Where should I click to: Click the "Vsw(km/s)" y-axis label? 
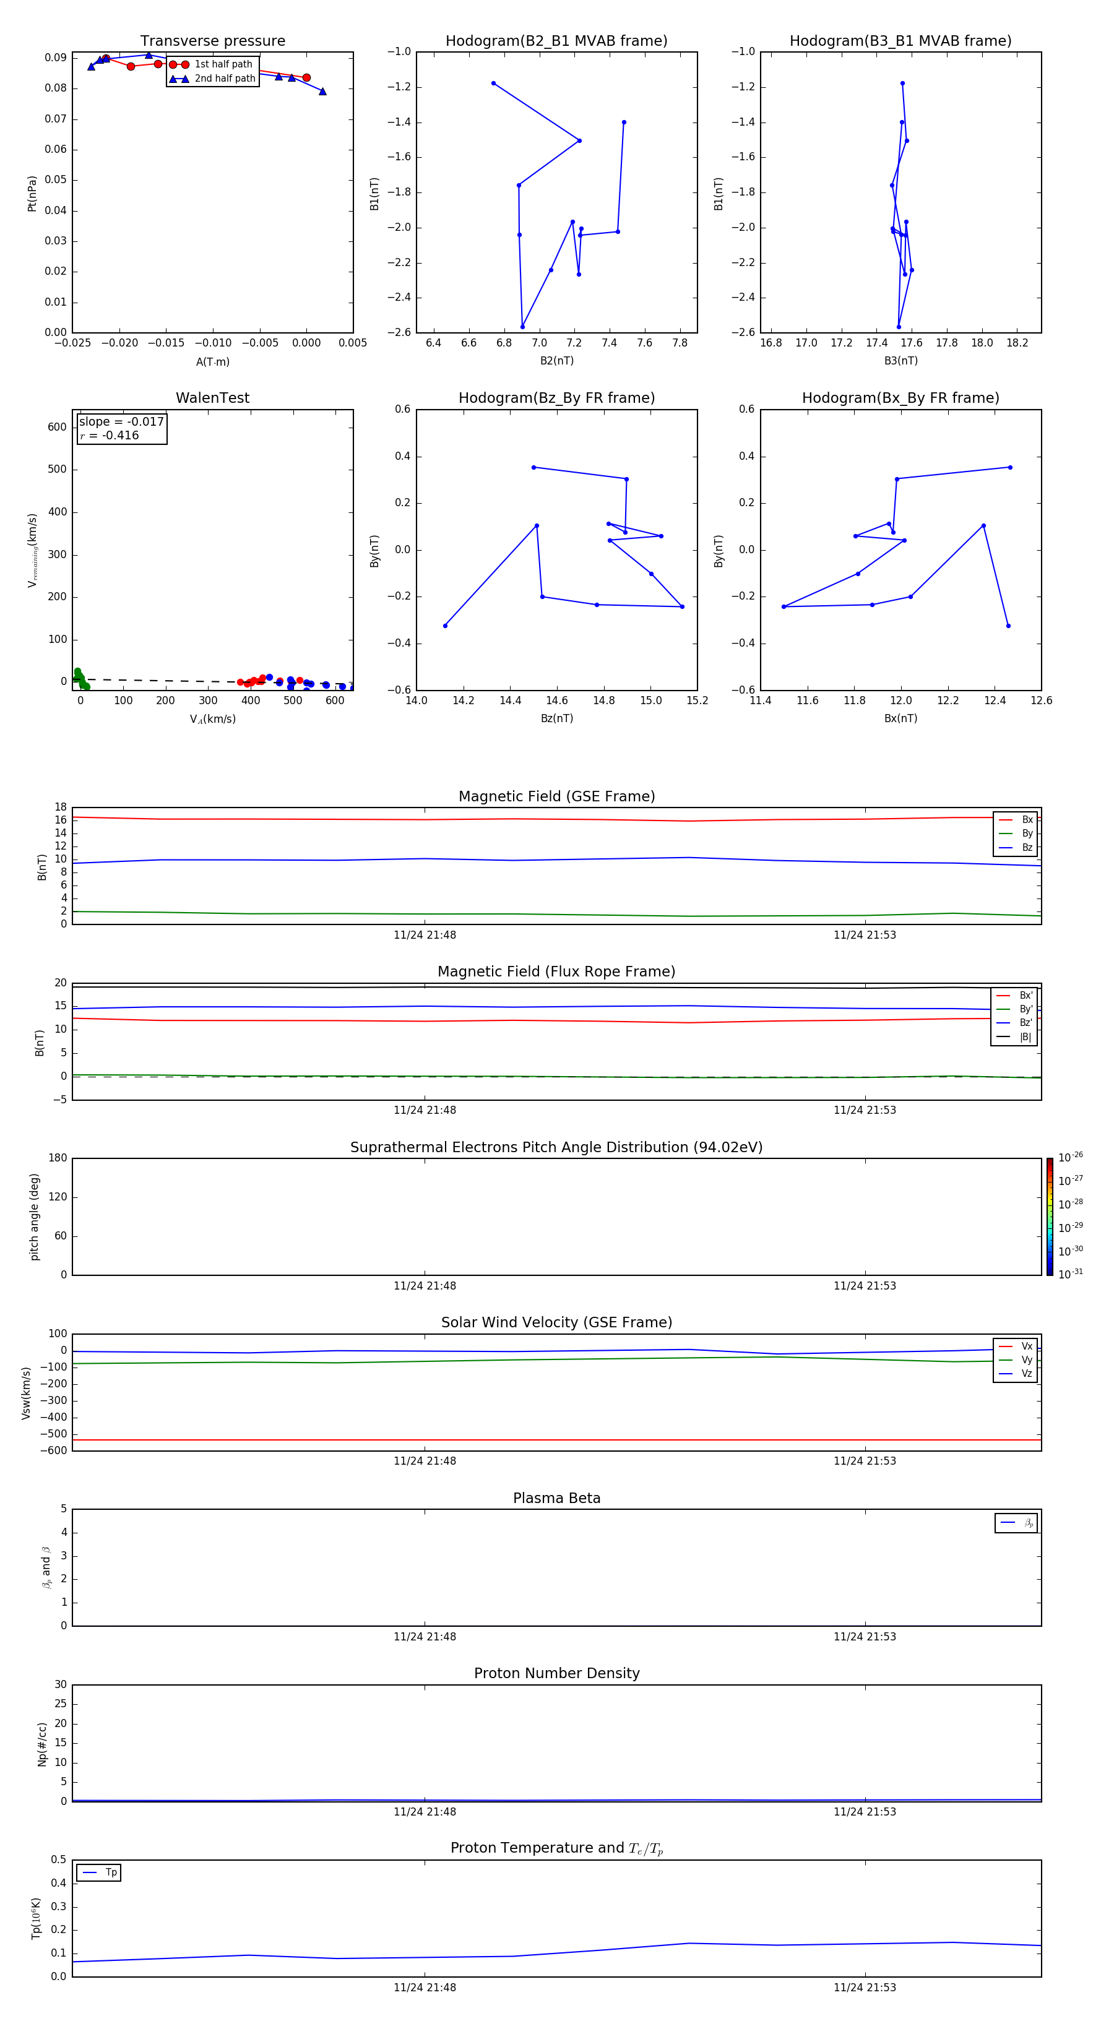pyautogui.click(x=26, y=1393)
